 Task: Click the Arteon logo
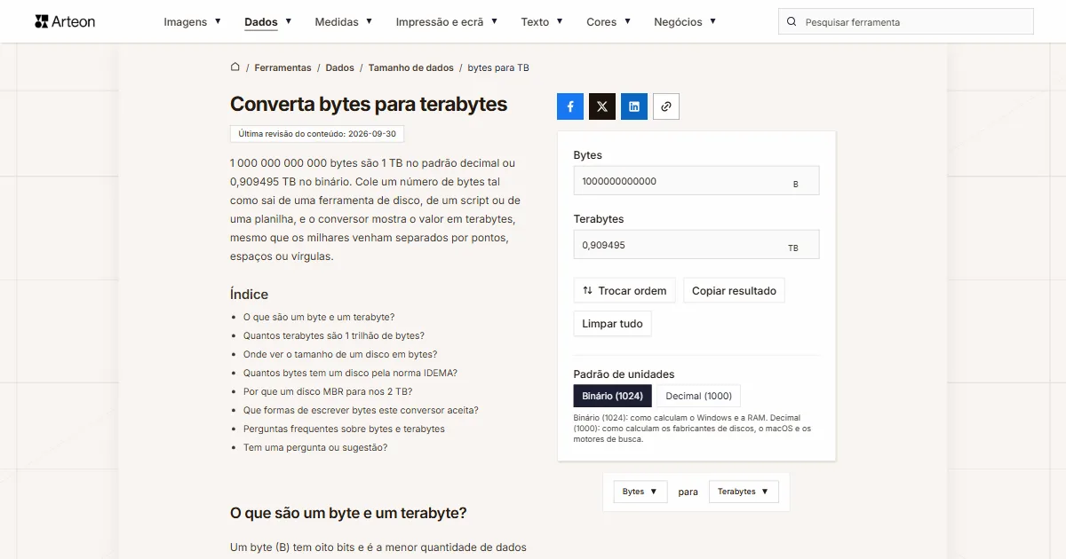[x=65, y=21]
